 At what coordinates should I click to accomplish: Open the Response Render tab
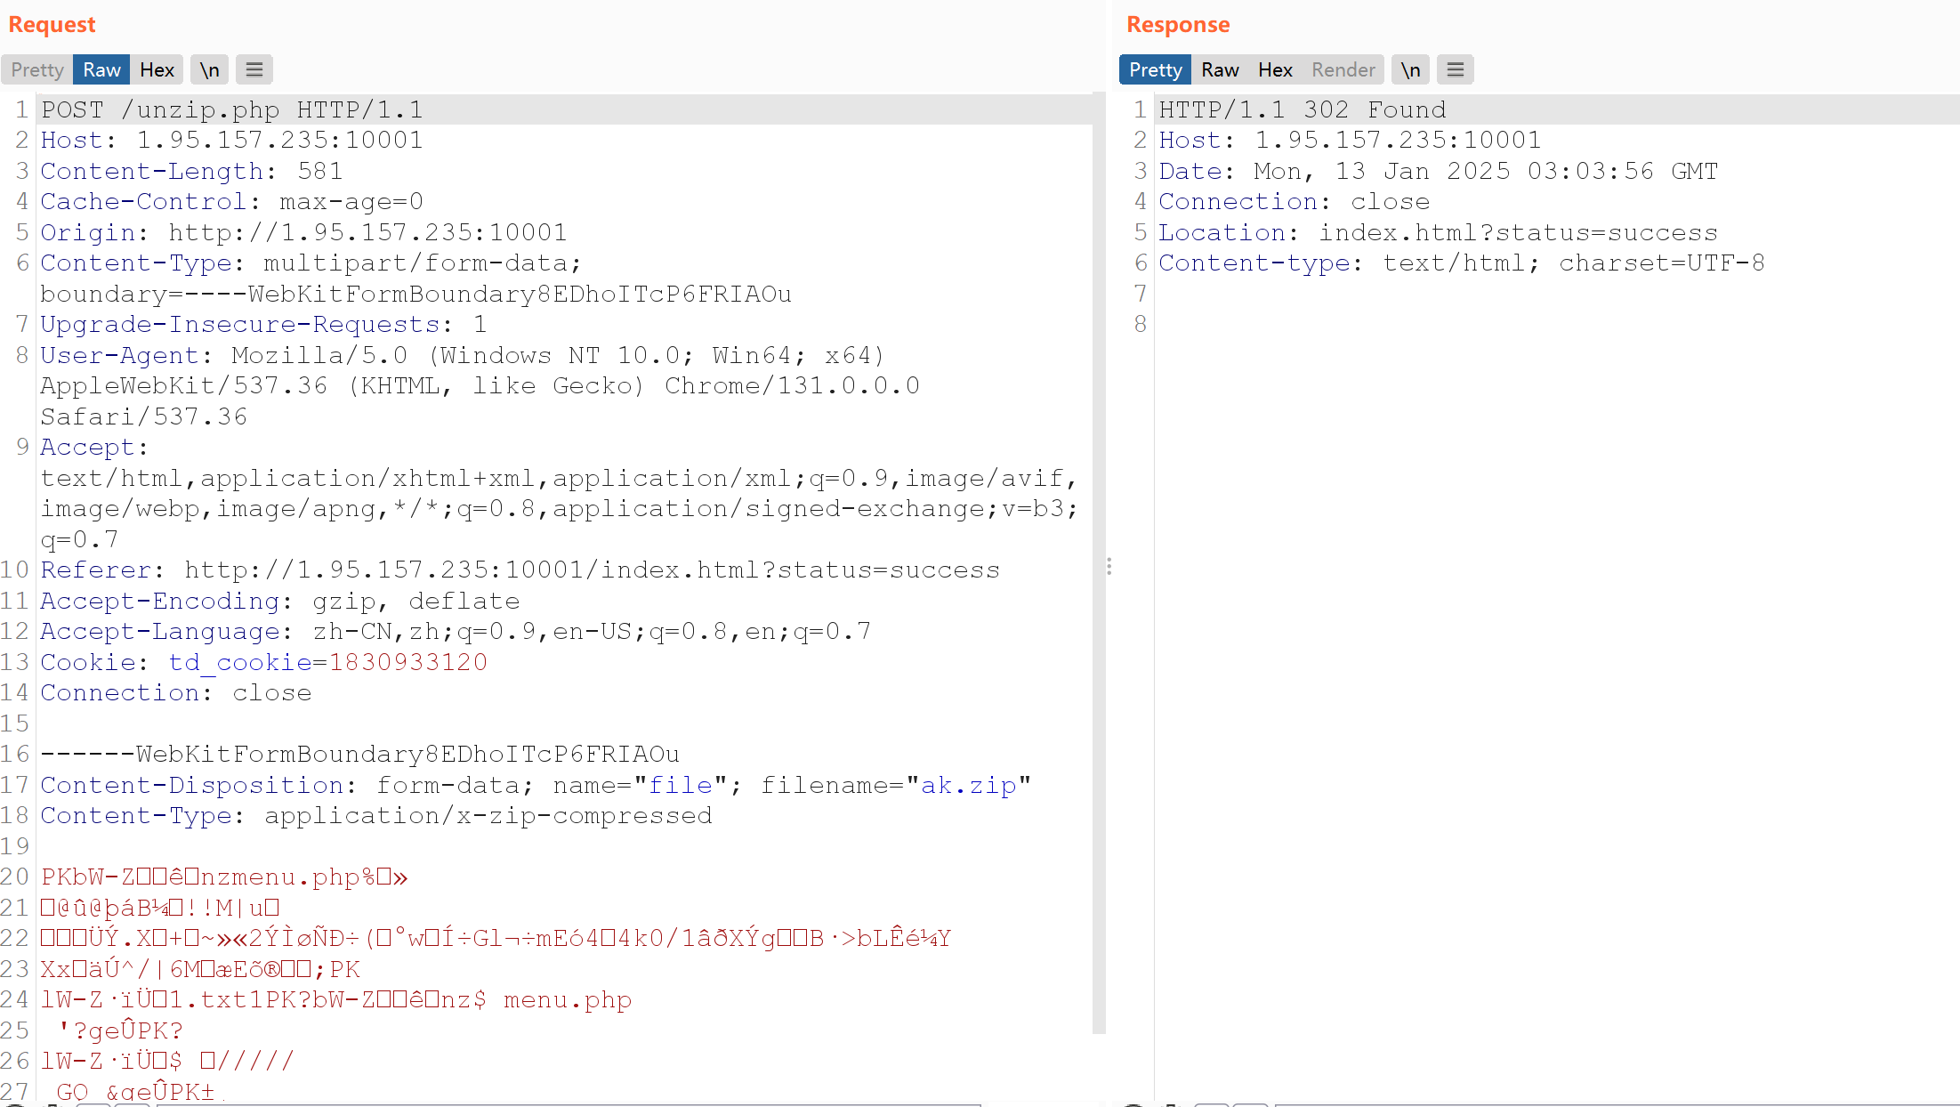1343,70
